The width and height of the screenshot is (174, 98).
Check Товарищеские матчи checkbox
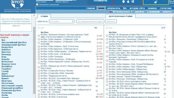coord(39,76)
